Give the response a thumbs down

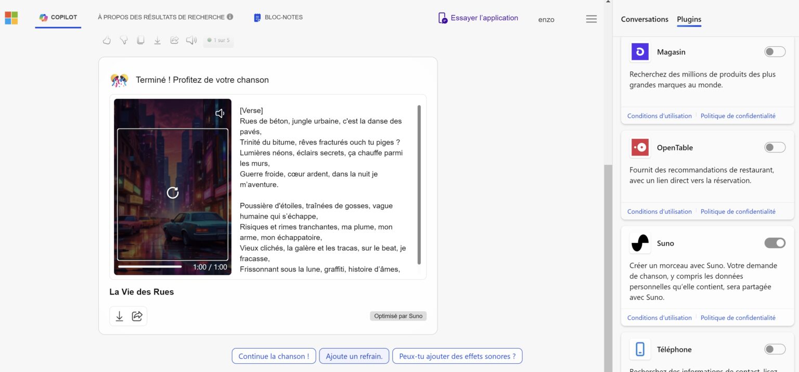click(x=123, y=40)
